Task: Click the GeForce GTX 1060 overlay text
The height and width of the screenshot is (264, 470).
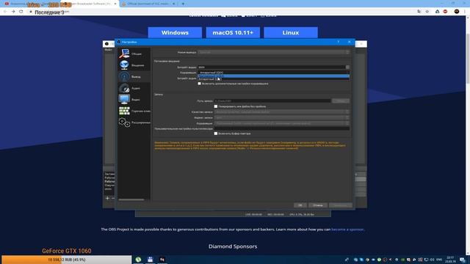Action: [x=67, y=251]
